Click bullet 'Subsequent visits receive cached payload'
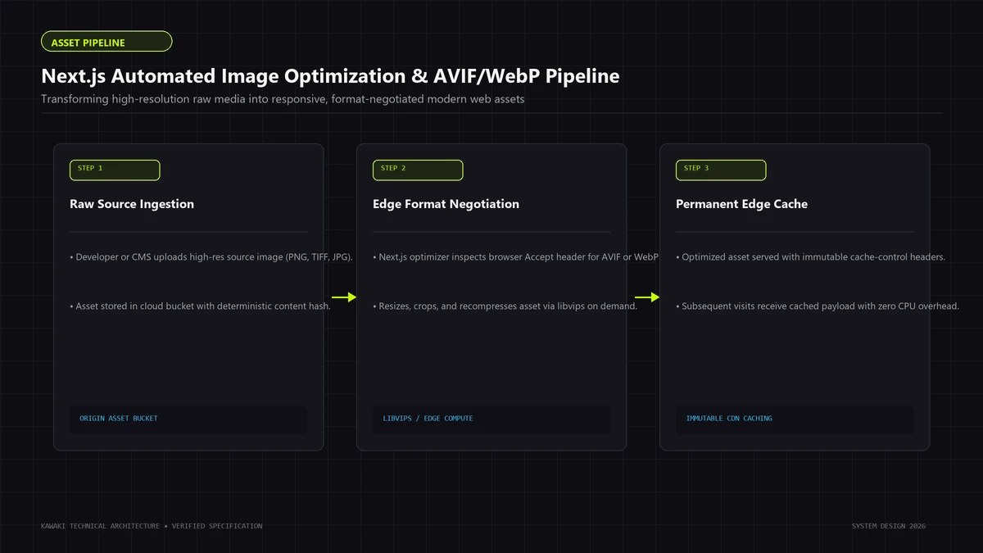The height and width of the screenshot is (553, 983). click(818, 306)
